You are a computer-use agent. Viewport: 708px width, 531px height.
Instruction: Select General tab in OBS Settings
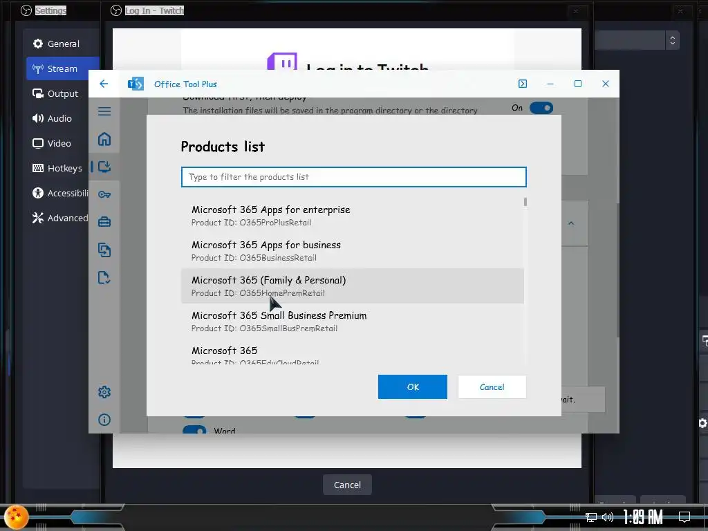coord(63,44)
